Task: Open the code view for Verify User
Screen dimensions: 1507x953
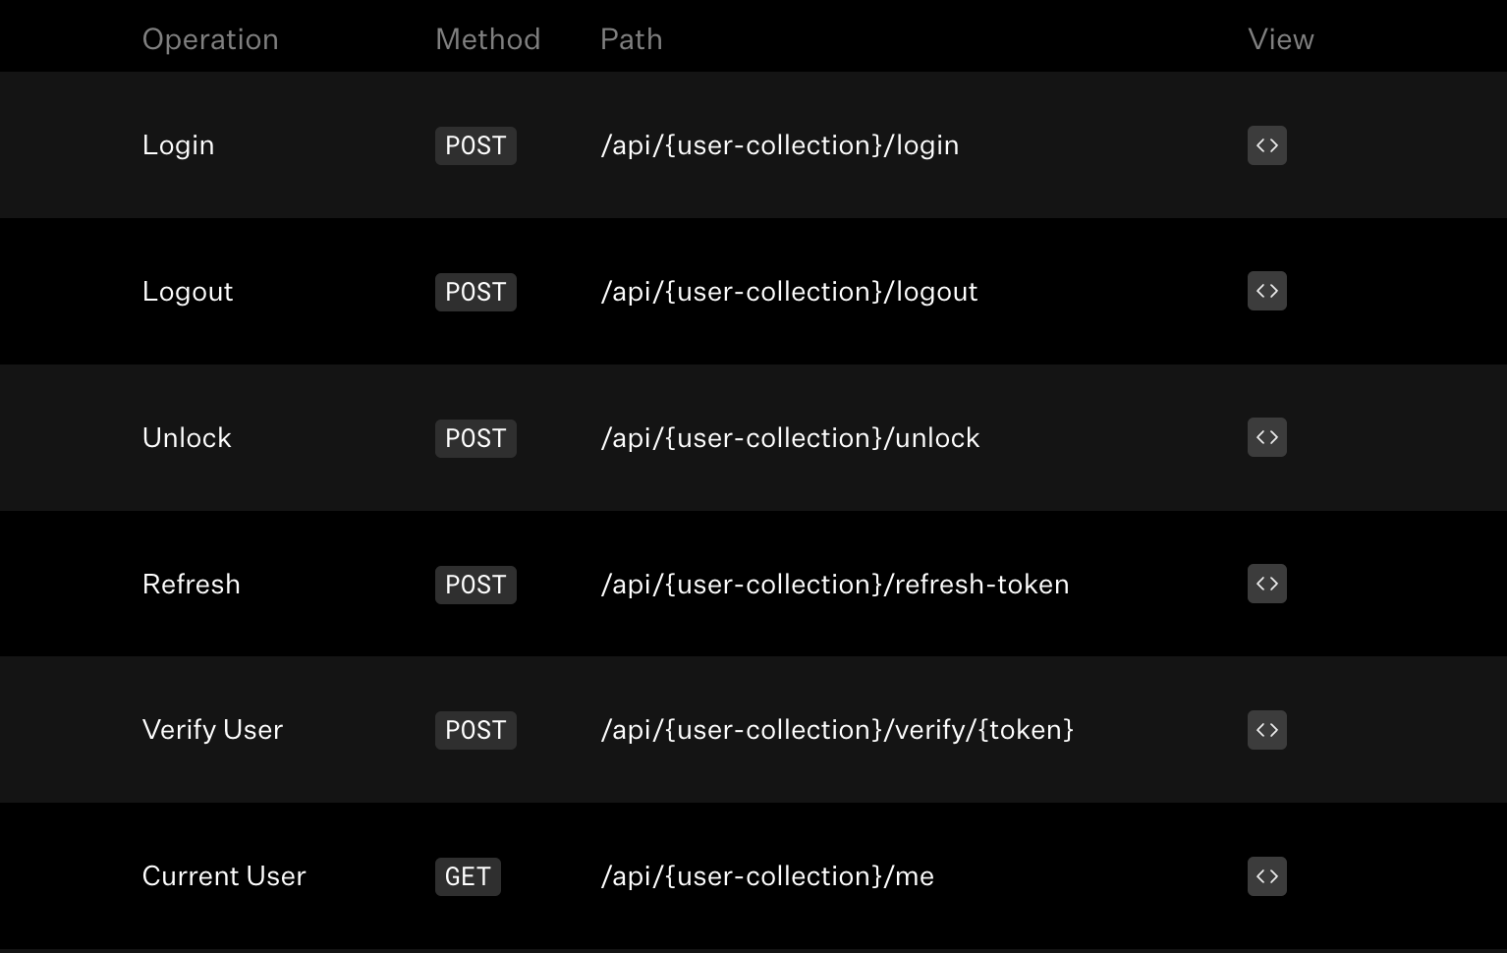Action: tap(1266, 729)
